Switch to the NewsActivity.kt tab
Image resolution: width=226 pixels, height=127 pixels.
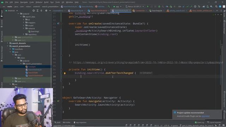[x=76, y=11]
